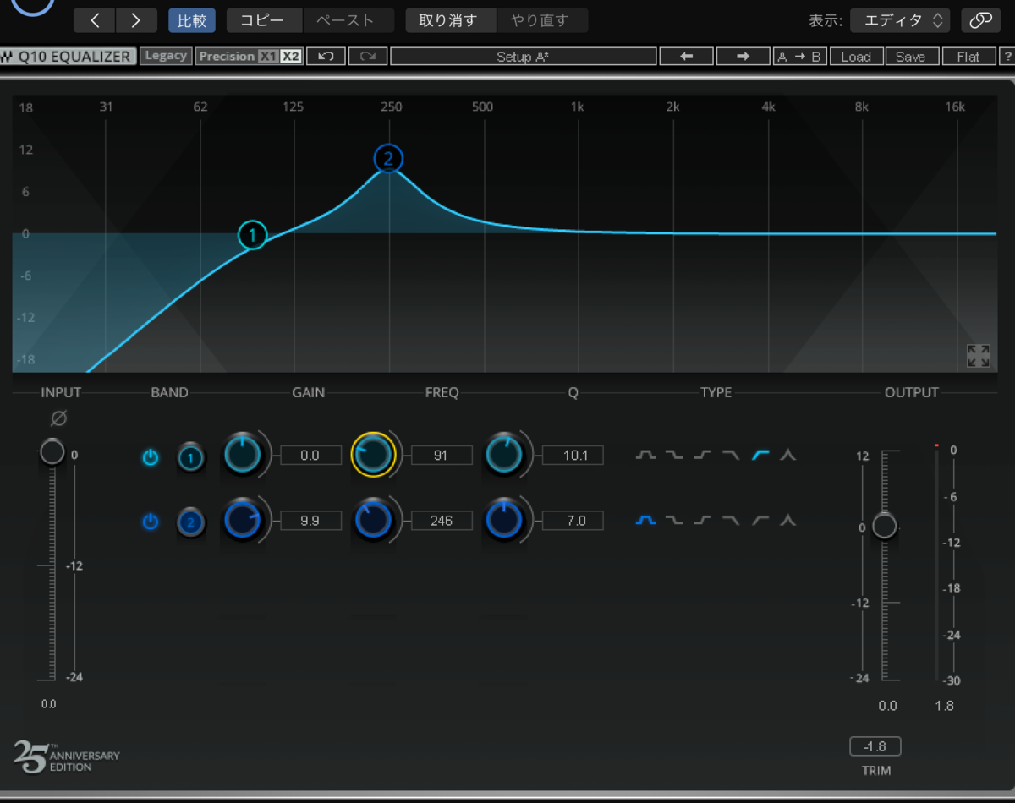Click the TRIM value box -1.8
The height and width of the screenshot is (803, 1015).
point(875,746)
